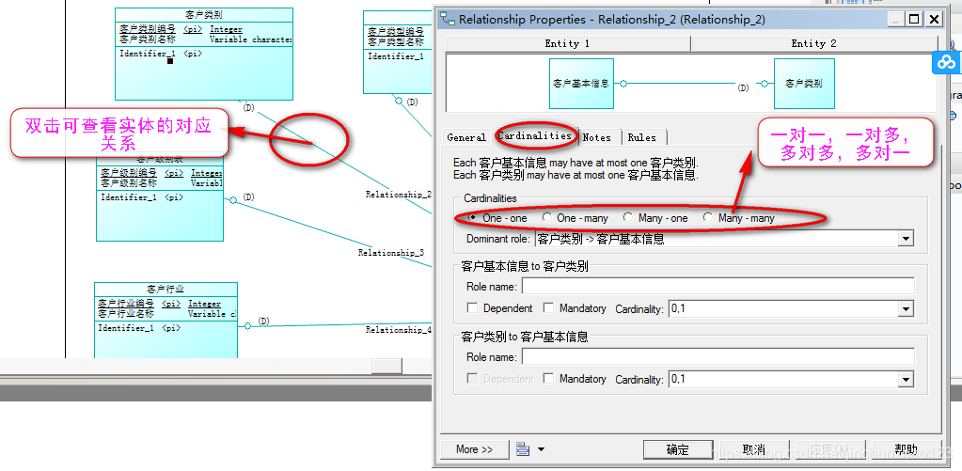Click the 确定 button
The image size is (962, 471).
pyautogui.click(x=678, y=449)
